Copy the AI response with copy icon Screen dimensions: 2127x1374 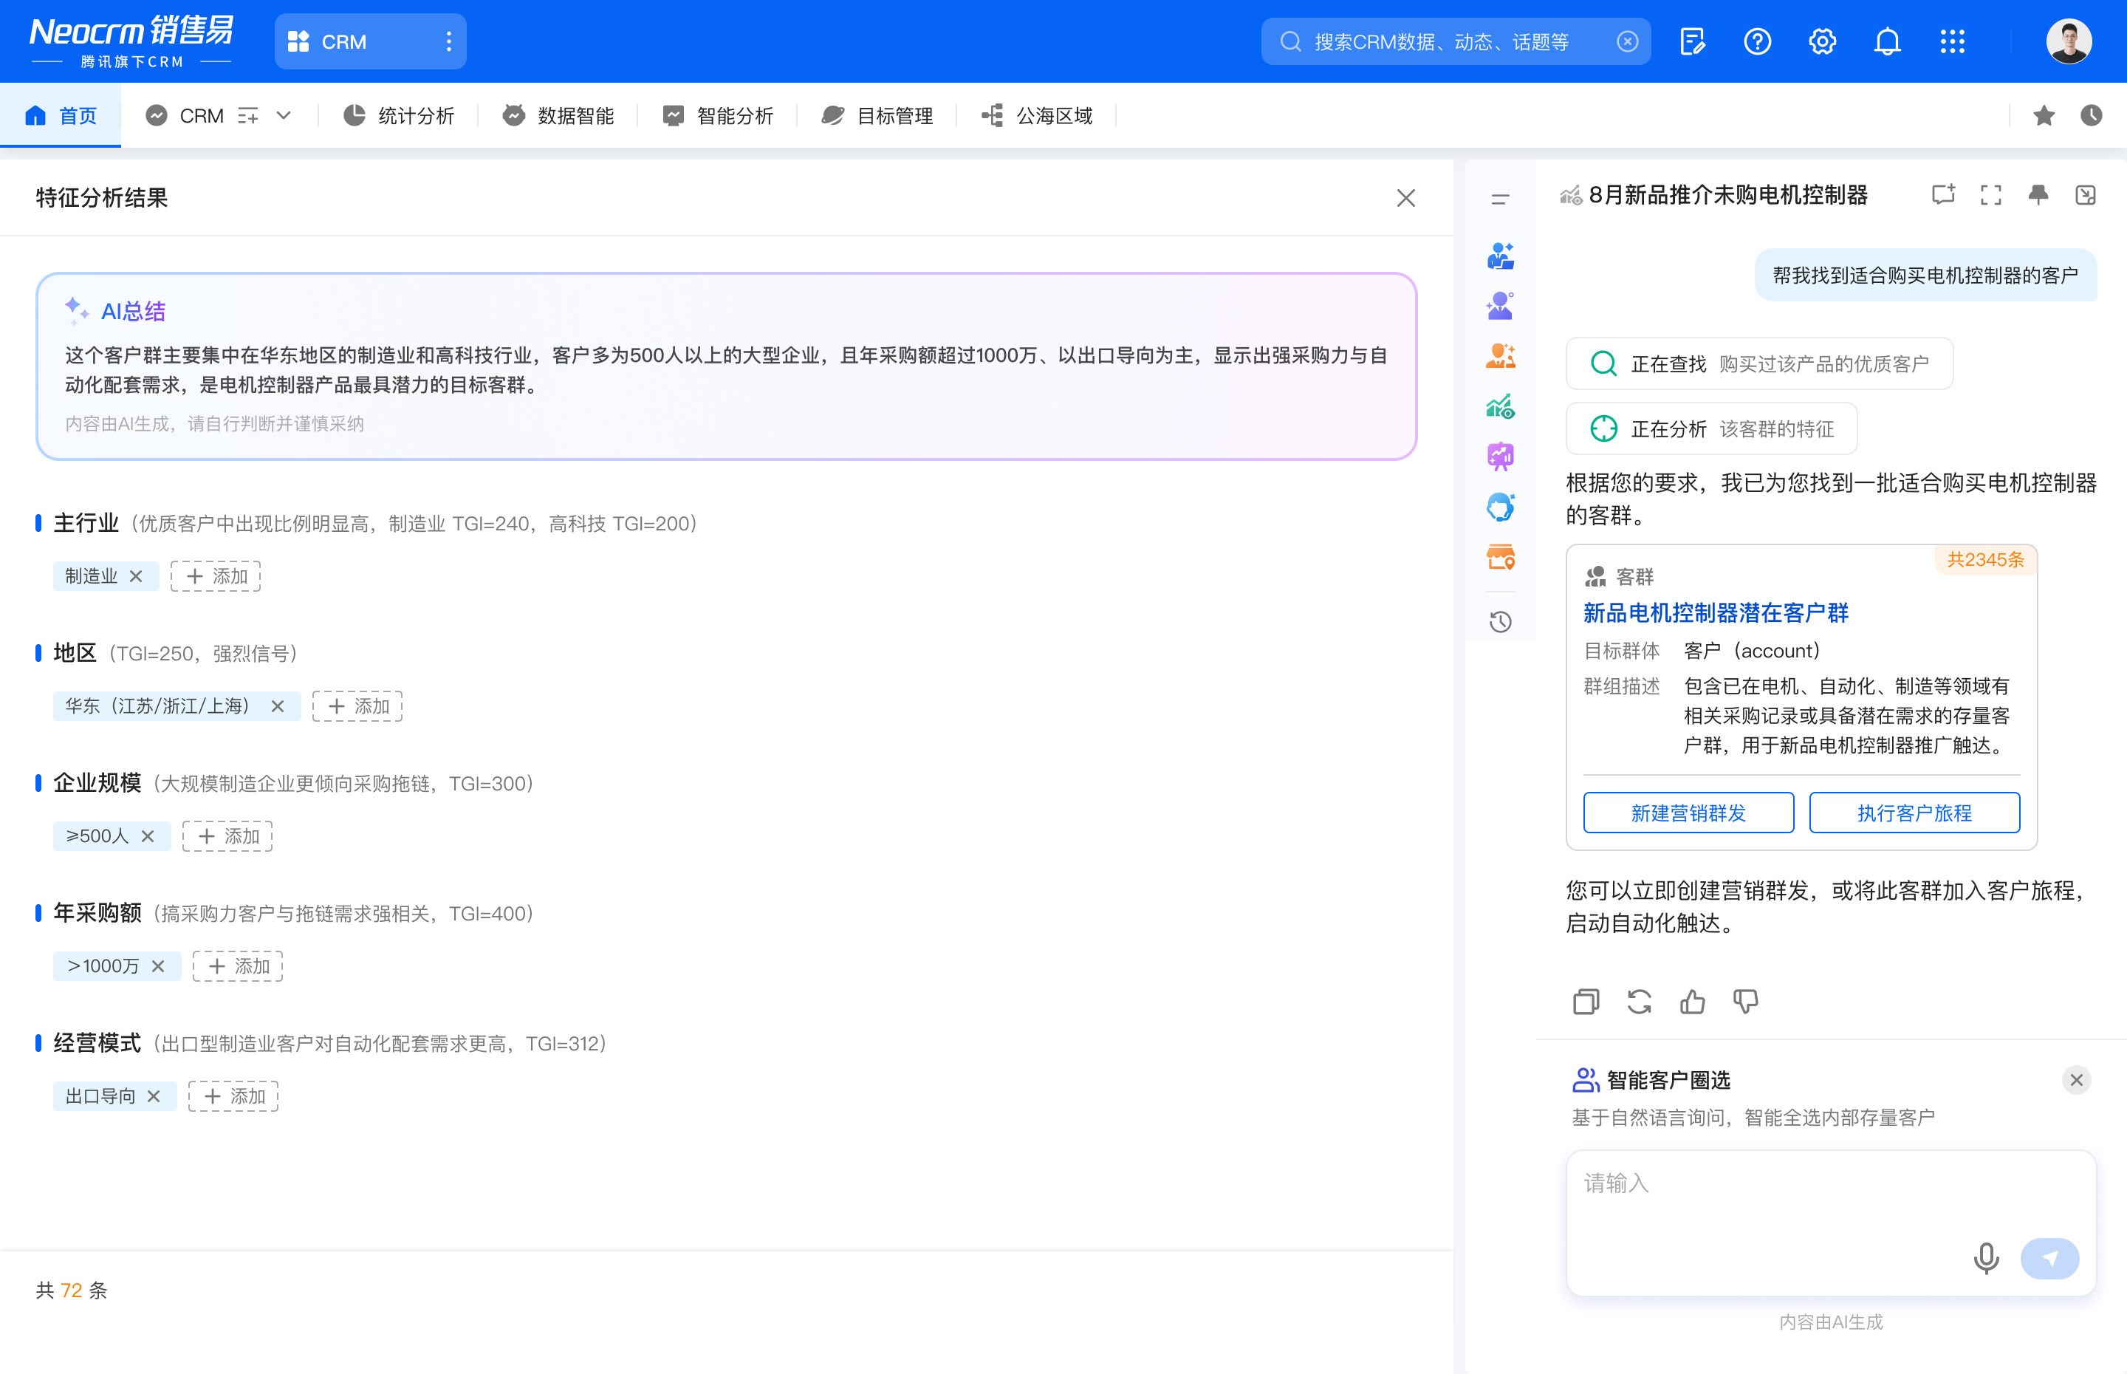click(x=1586, y=1002)
